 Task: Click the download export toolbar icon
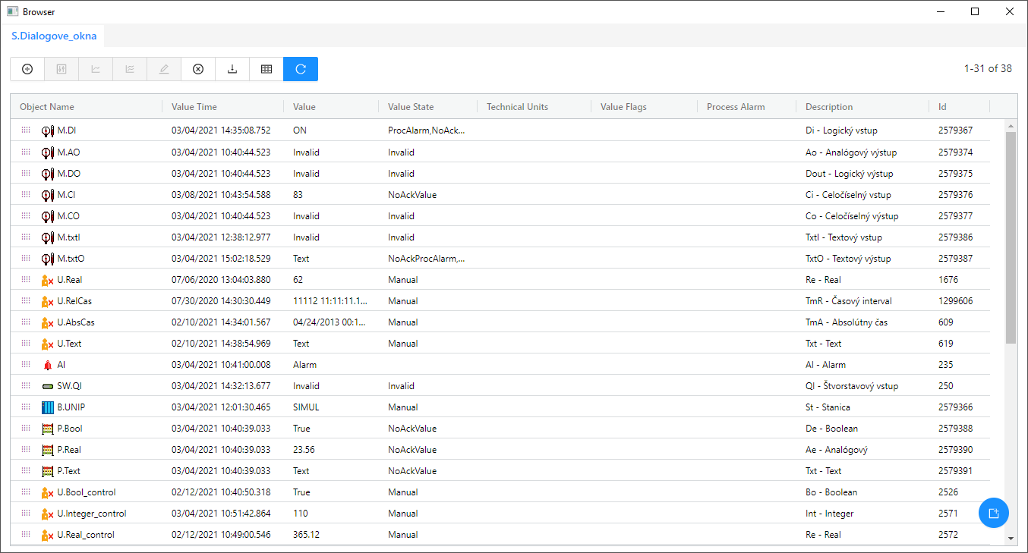(232, 69)
